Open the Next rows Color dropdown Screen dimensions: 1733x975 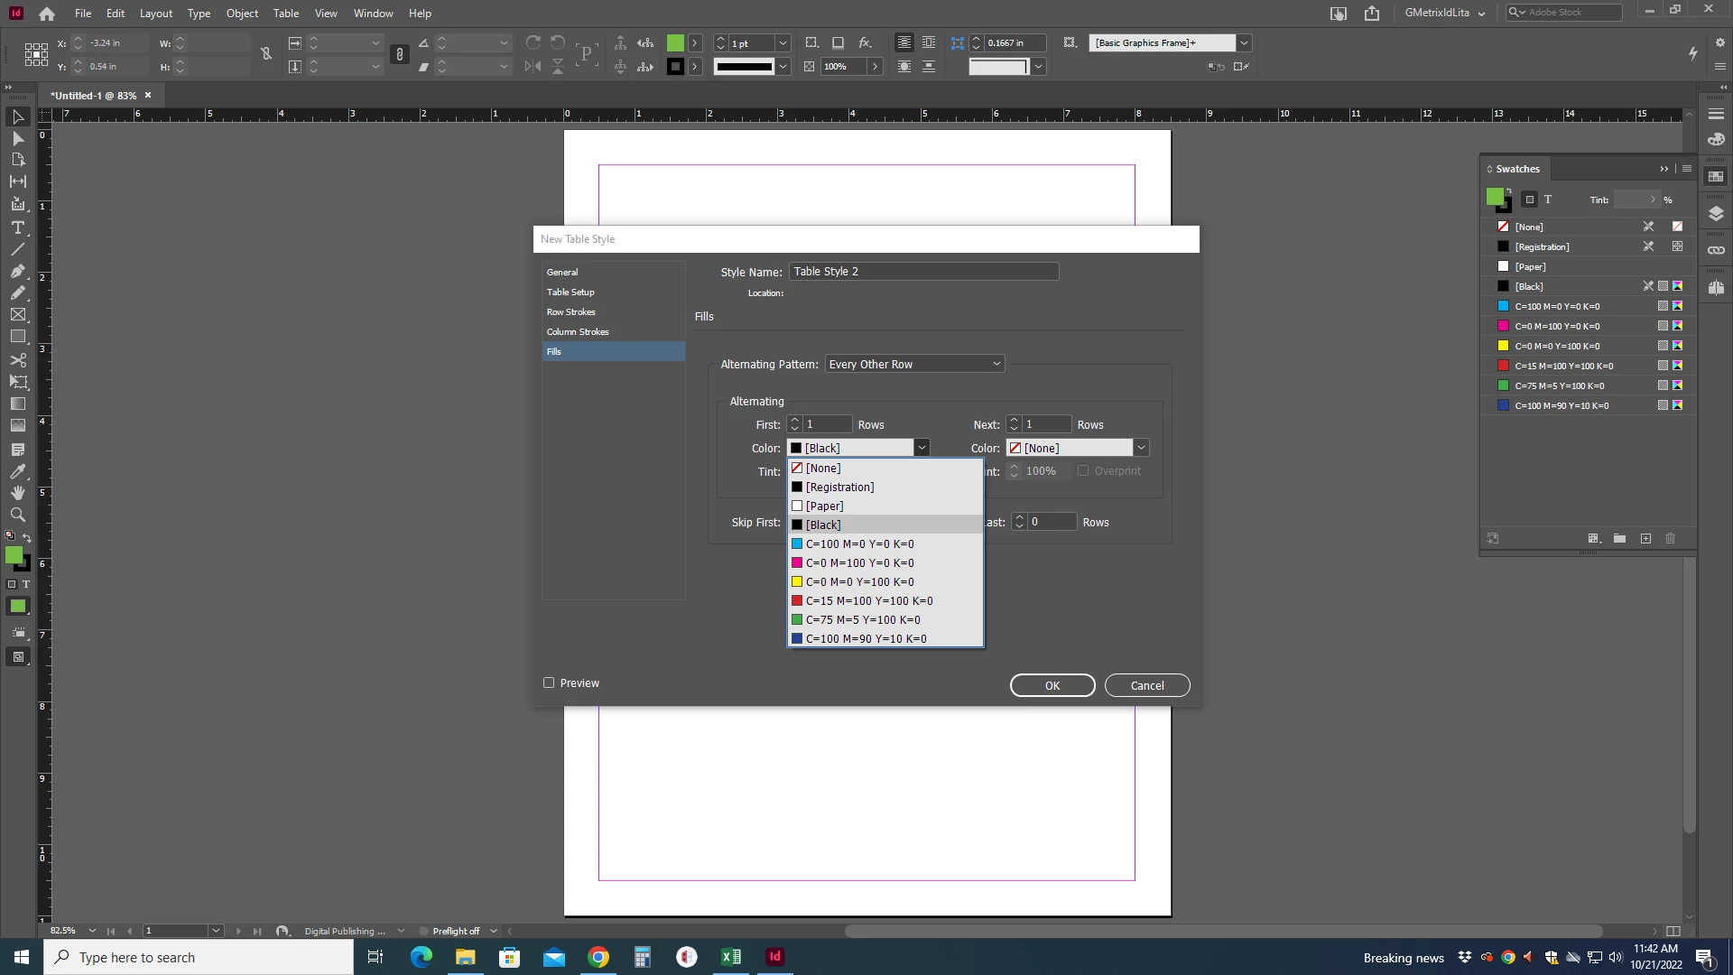pyautogui.click(x=1141, y=448)
